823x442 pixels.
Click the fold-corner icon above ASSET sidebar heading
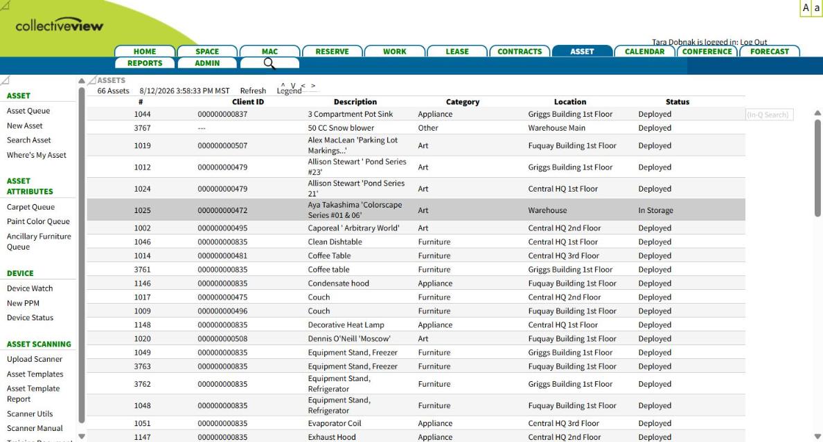(x=5, y=80)
